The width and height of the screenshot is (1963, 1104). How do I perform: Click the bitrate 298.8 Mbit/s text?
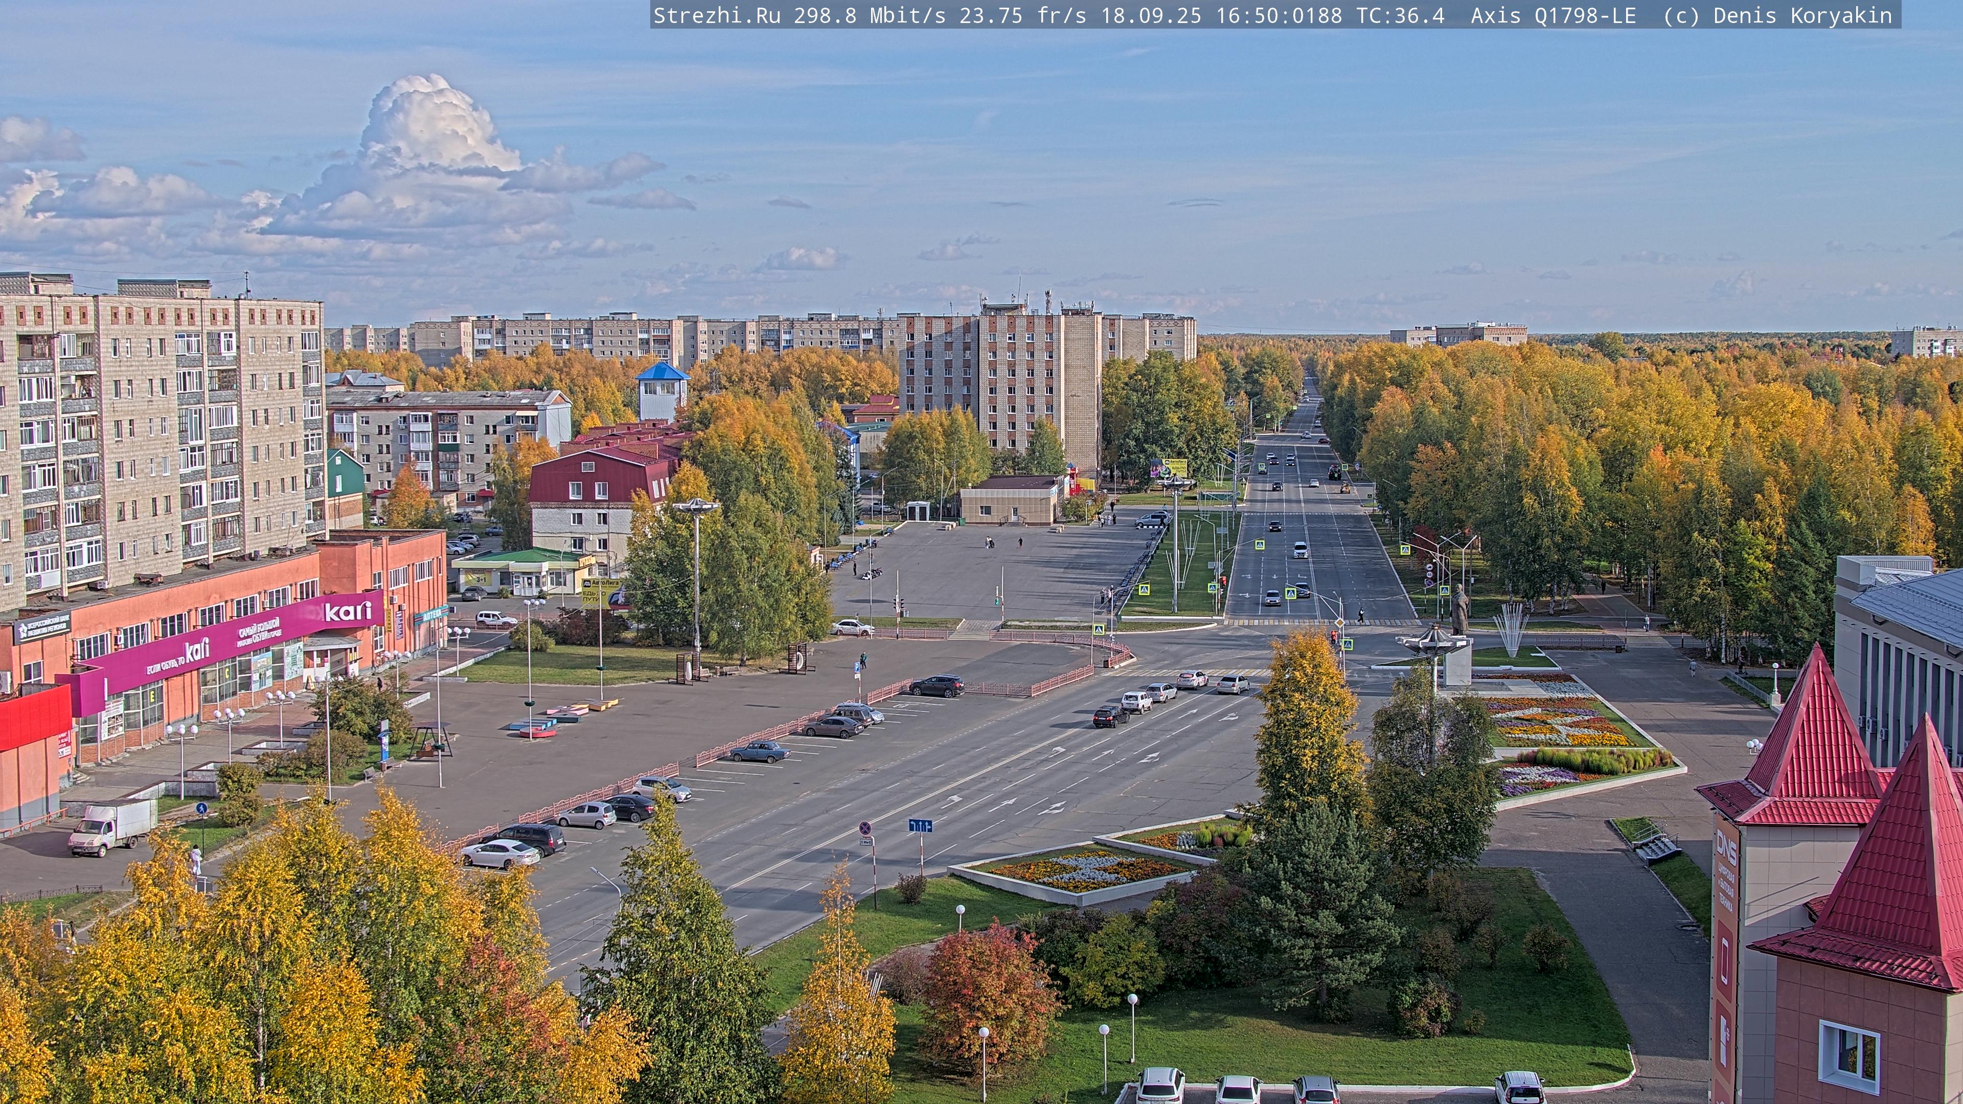pyautogui.click(x=870, y=15)
